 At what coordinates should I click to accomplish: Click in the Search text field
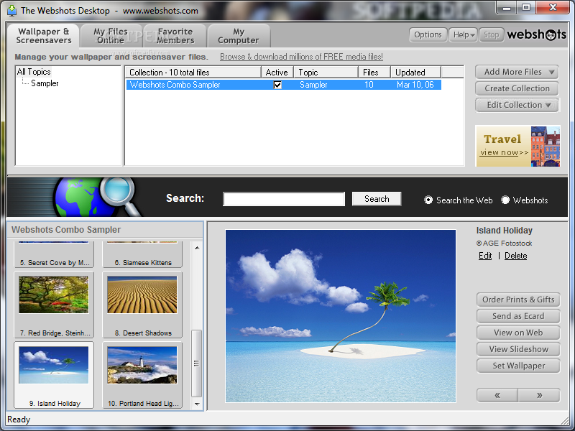click(284, 199)
